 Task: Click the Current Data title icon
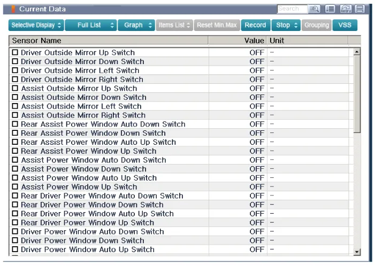13,9
